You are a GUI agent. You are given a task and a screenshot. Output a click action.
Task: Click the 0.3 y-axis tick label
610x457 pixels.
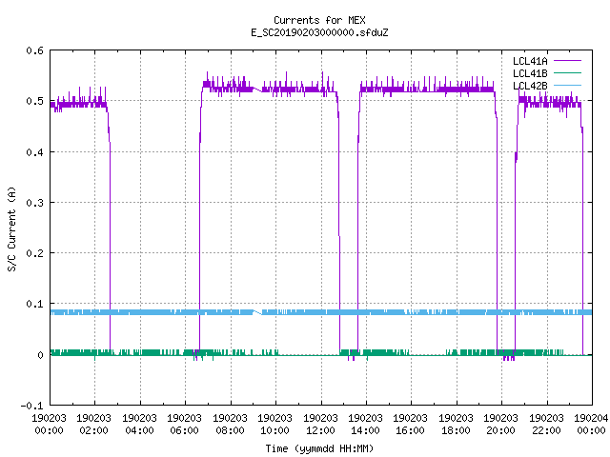point(34,203)
